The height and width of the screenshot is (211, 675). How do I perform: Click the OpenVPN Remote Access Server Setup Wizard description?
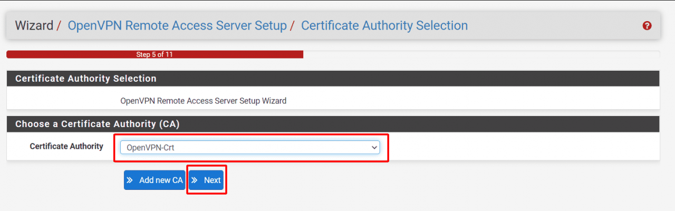pyautogui.click(x=204, y=100)
